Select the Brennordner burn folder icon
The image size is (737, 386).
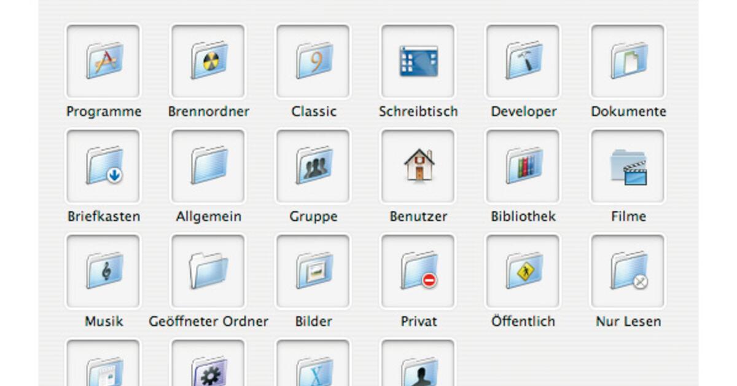[x=208, y=61]
